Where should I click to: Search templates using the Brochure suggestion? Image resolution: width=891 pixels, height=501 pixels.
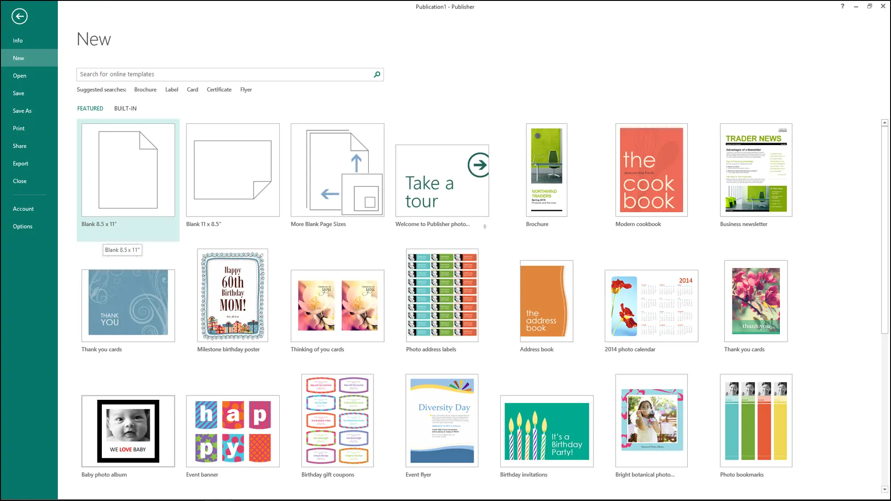tap(145, 89)
